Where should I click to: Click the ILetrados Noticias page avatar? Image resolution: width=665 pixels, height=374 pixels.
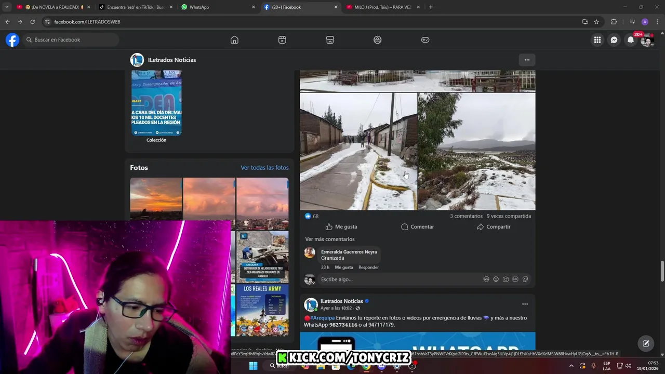137,60
